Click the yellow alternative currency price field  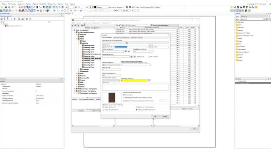click(134, 80)
